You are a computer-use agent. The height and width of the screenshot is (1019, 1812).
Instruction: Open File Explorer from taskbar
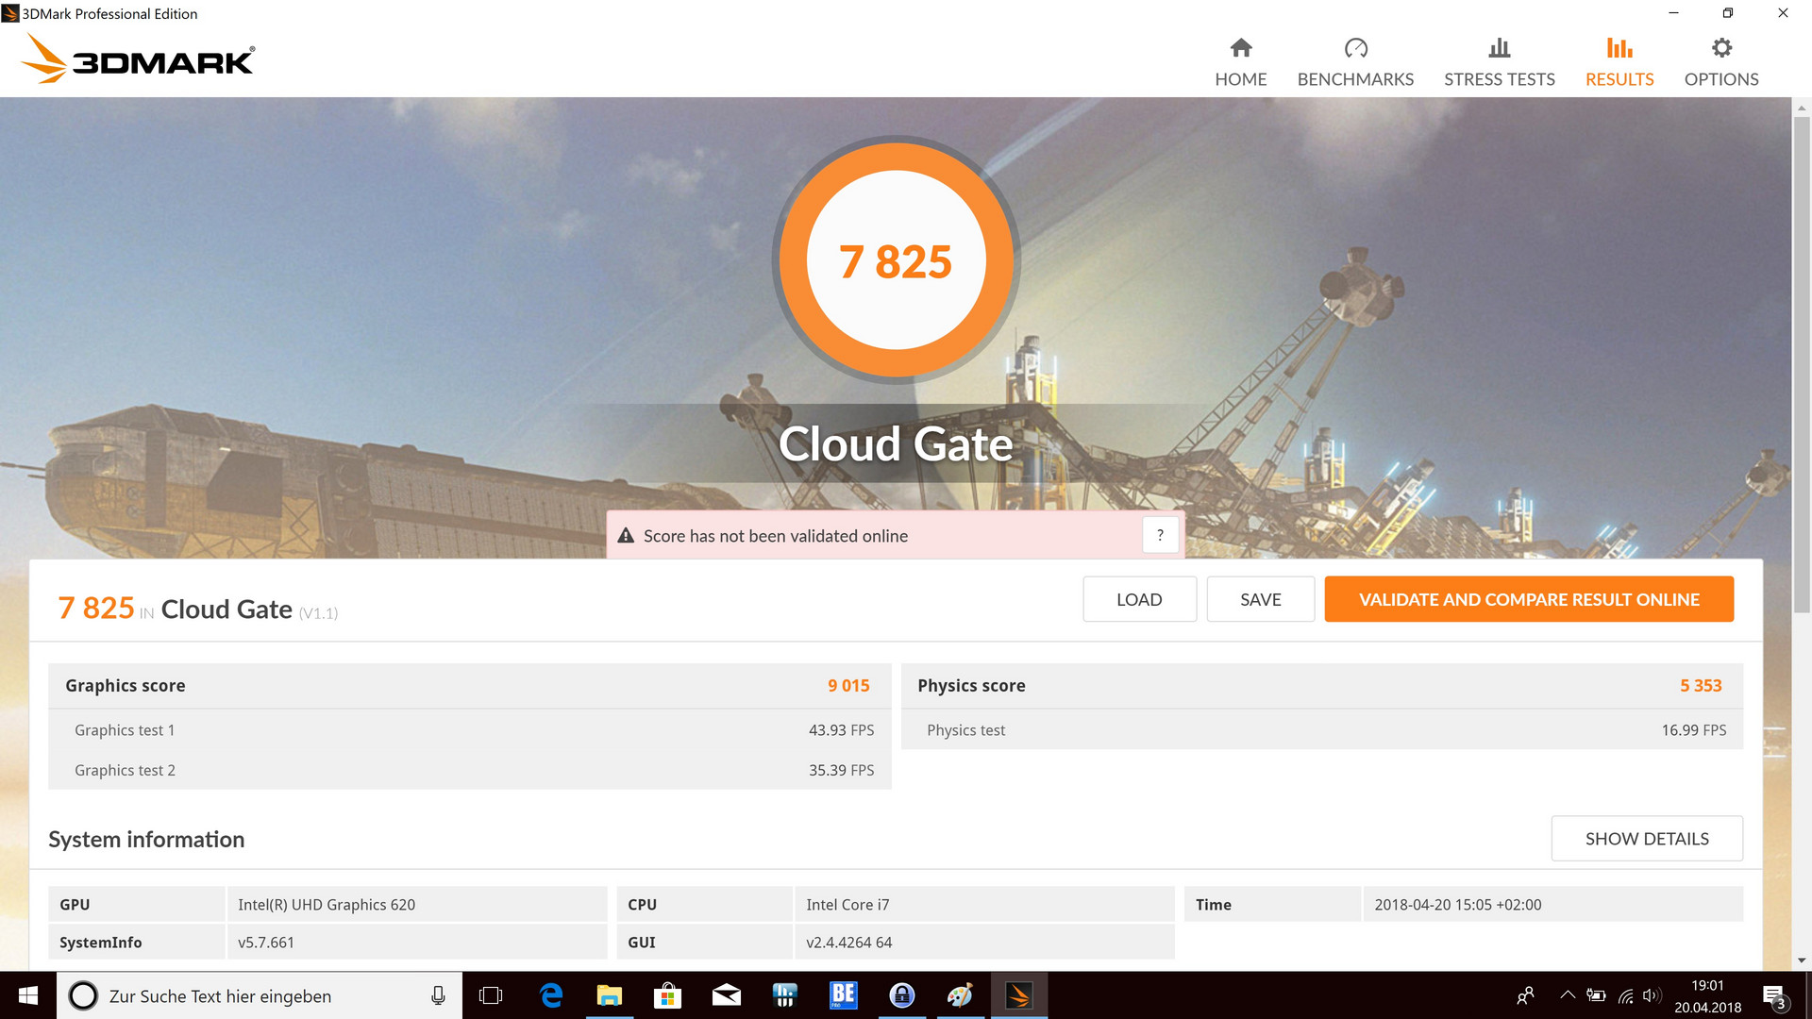click(610, 995)
